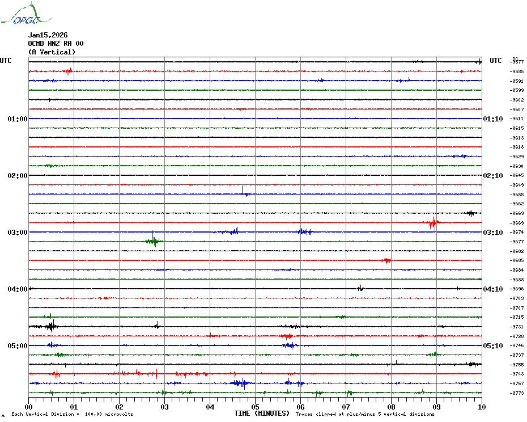Select the 01:00 time label
This screenshot has height=422, width=527.
(18, 119)
